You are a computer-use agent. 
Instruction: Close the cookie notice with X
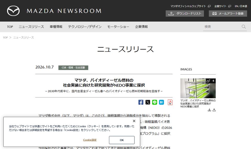[134, 121]
